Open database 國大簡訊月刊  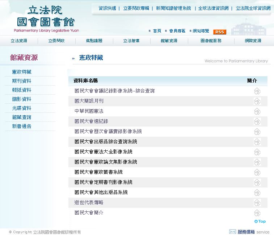(89, 101)
